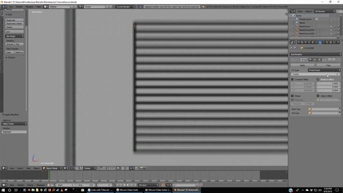
Task: Toggle renderability camera for BezierCurve row
Action: pos(338,26)
